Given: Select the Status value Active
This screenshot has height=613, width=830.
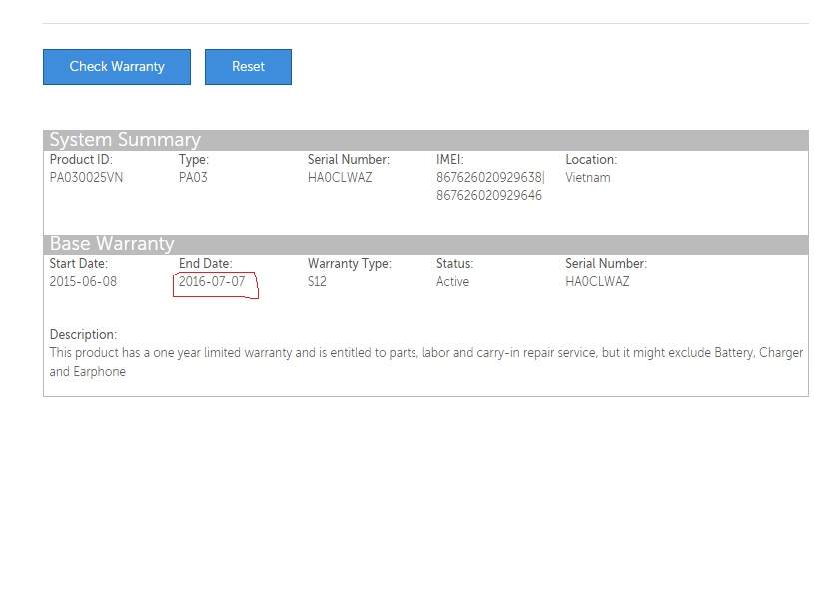Looking at the screenshot, I should click(x=452, y=281).
